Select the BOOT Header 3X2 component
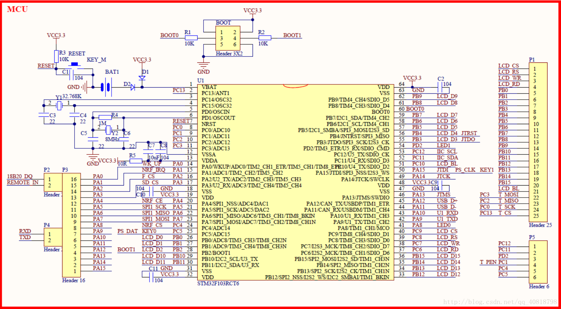The image size is (561, 309). [228, 38]
